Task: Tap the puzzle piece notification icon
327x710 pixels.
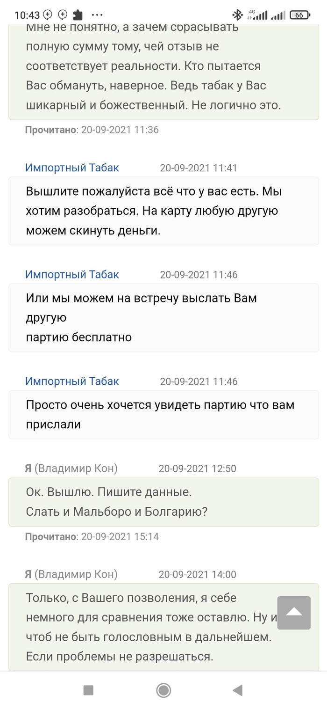Action: pos(79,15)
